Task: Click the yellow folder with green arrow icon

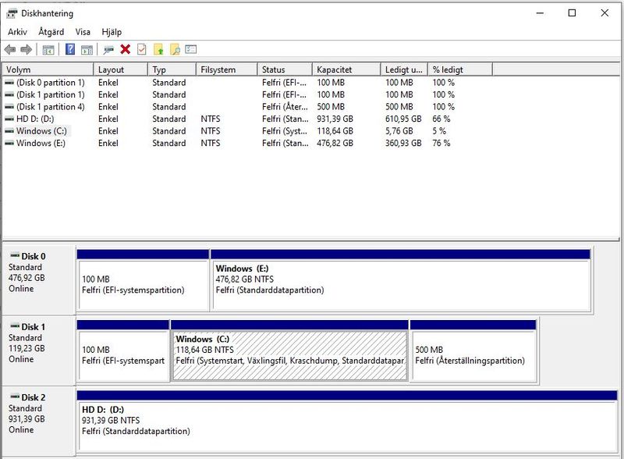Action: click(x=158, y=49)
